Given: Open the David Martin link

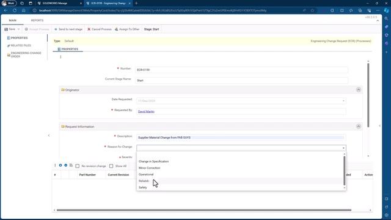Looking at the screenshot, I should pos(146,111).
